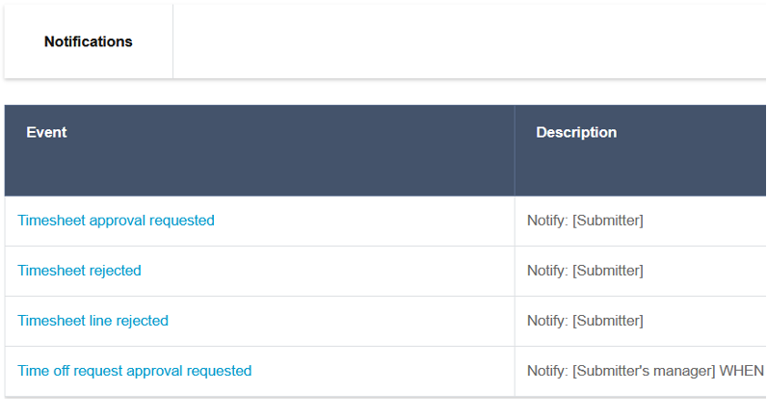Image resolution: width=767 pixels, height=418 pixels.
Task: Click gap between tab bar and table header
Action: [385, 92]
